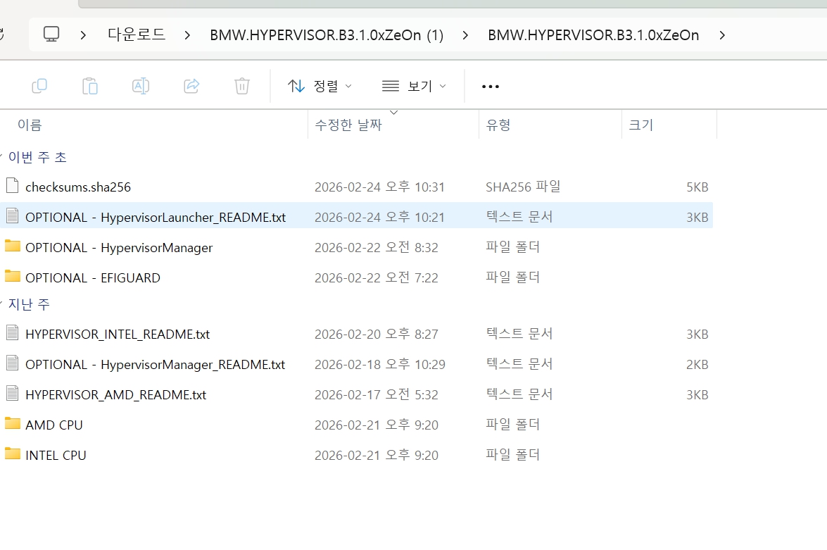Click the Share icon in toolbar
This screenshot has height=550, width=827.
coord(191,86)
